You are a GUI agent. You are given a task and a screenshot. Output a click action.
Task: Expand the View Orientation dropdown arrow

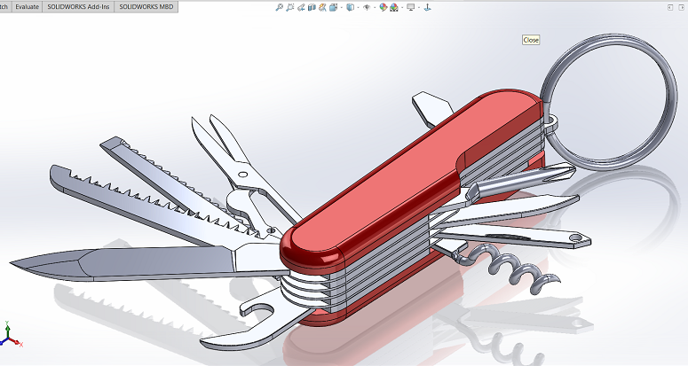coord(342,7)
